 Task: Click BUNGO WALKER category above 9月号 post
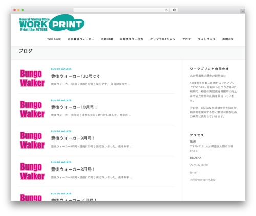coord(61,131)
